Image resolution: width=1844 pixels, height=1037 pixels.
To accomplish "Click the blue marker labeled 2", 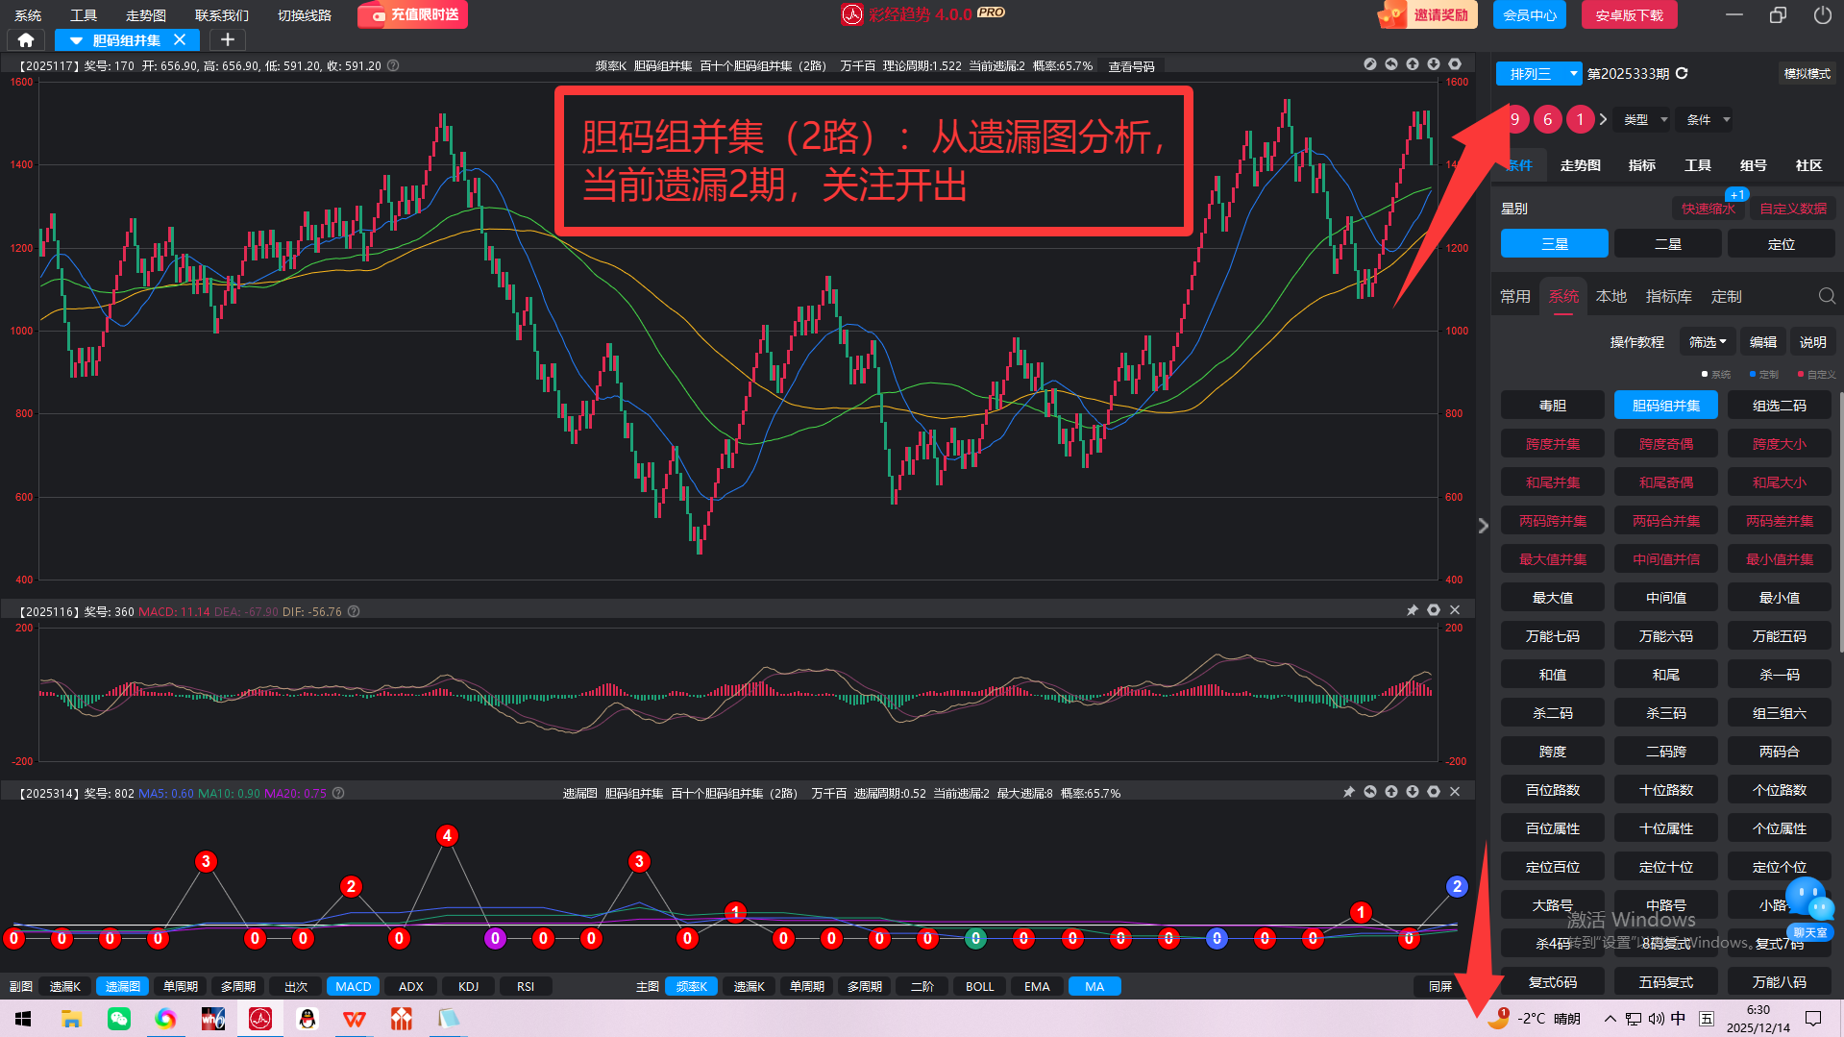I will point(1457,886).
